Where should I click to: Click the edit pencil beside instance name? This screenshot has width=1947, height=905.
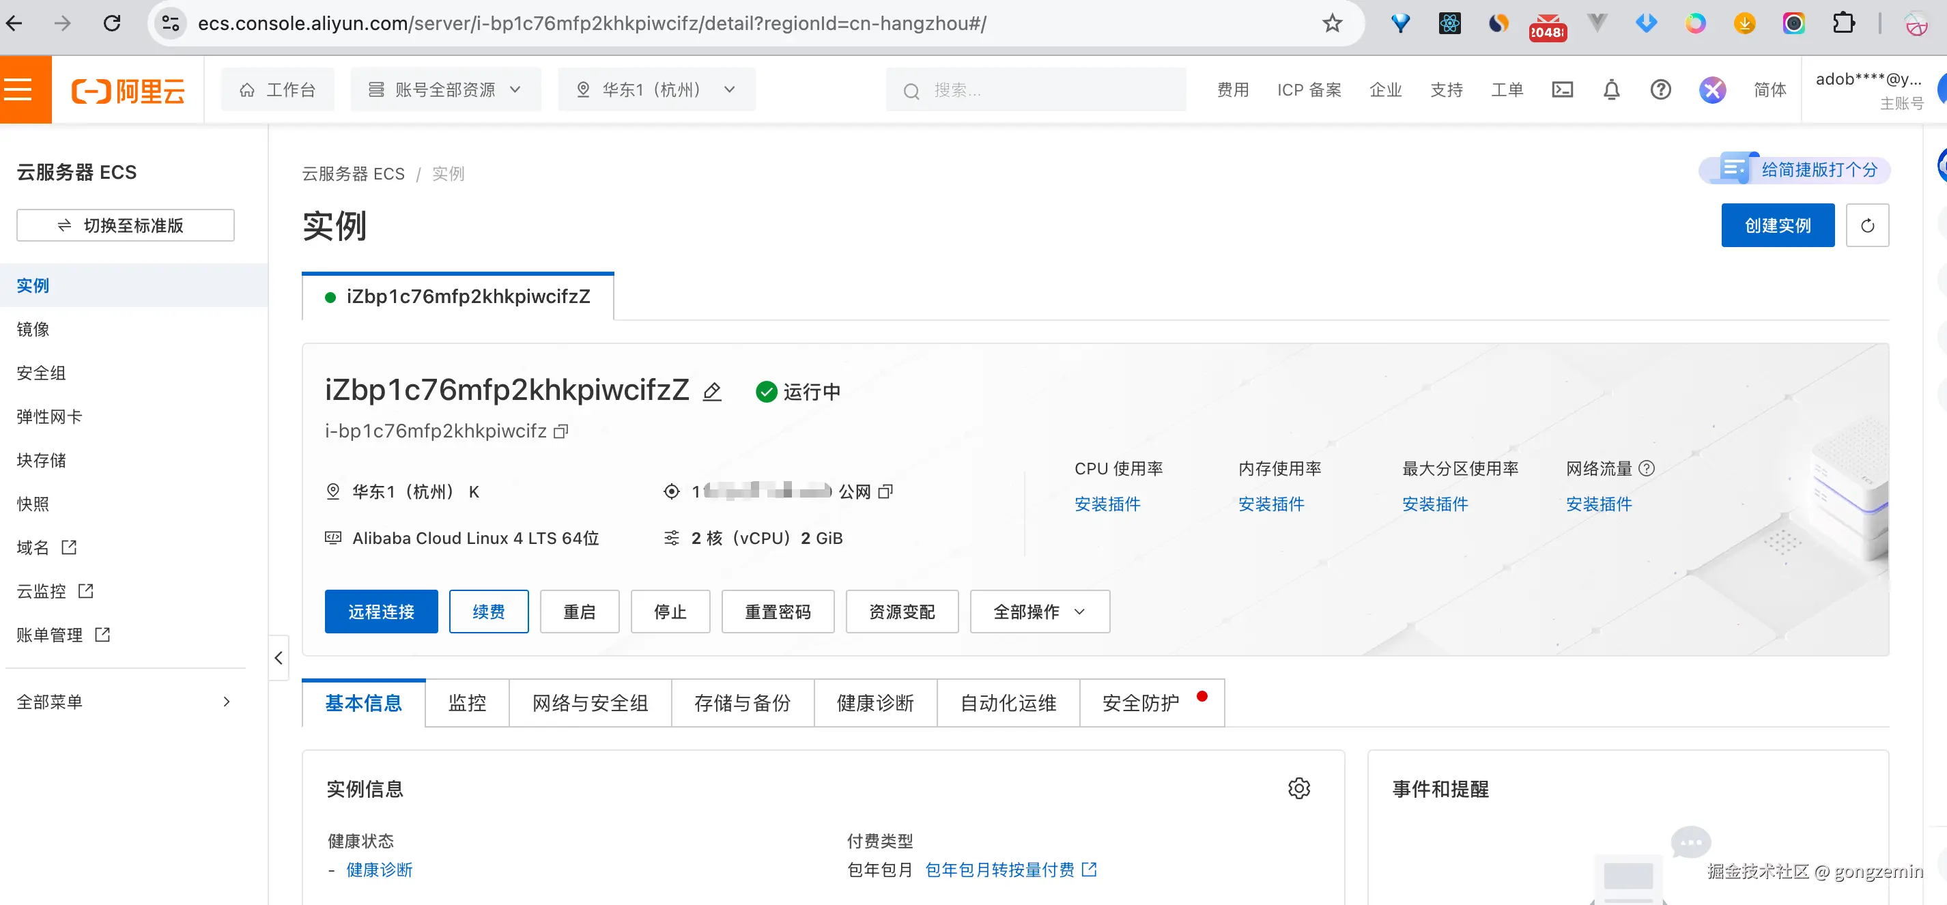pos(711,391)
